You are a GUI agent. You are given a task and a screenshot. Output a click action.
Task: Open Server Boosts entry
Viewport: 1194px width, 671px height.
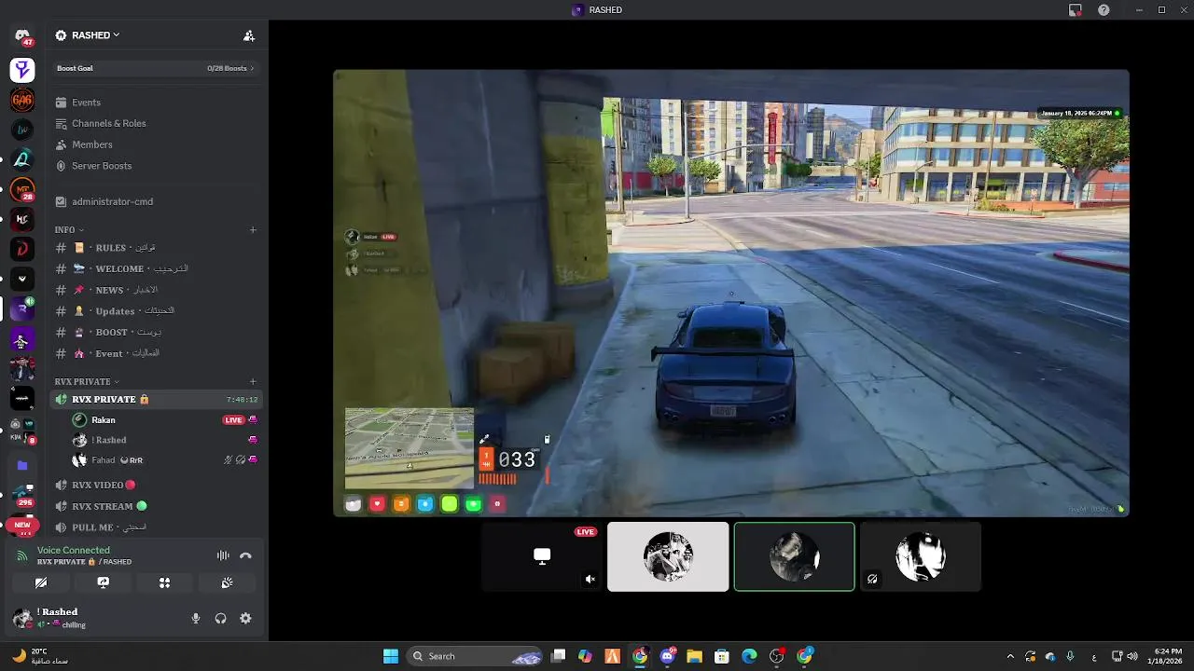[x=157, y=166]
